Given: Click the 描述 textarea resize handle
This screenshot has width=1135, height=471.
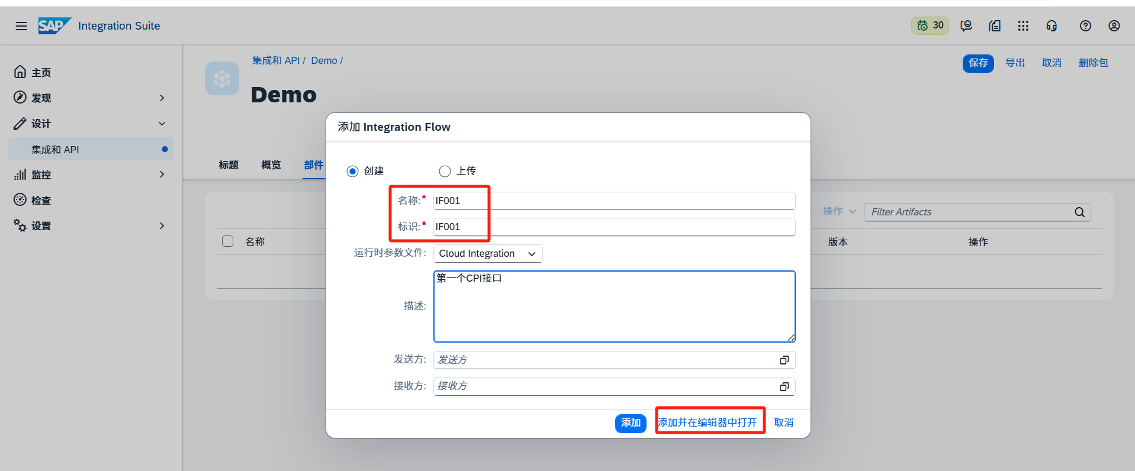Looking at the screenshot, I should 791,338.
